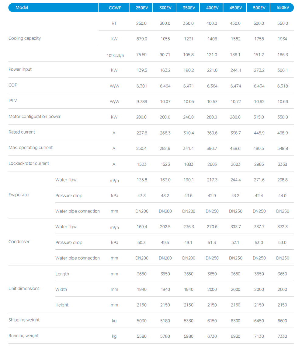The height and width of the screenshot is (348, 302).
Task: Click the Locked-rotor current label
Action: 29,163
